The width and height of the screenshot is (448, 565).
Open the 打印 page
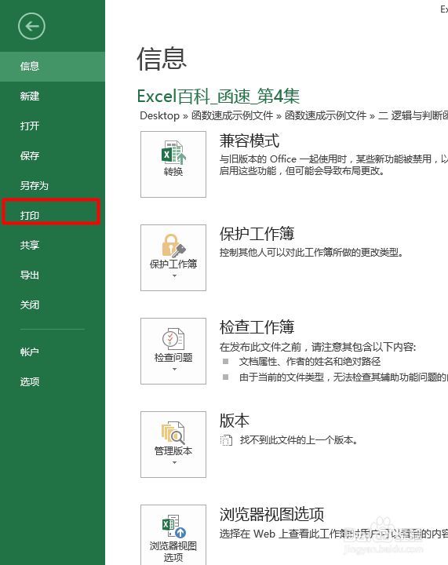53,216
